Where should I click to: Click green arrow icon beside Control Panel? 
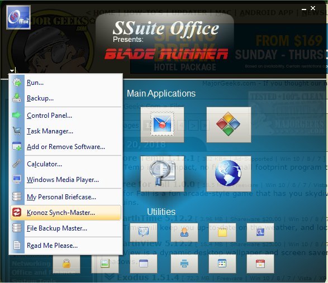[17, 115]
